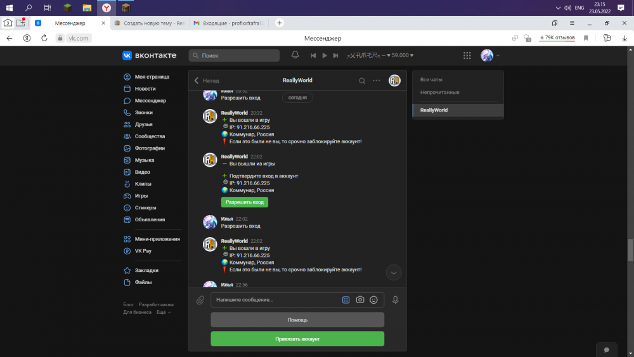
Task: Switch to the Создать новую тему browser tab
Action: 150,23
